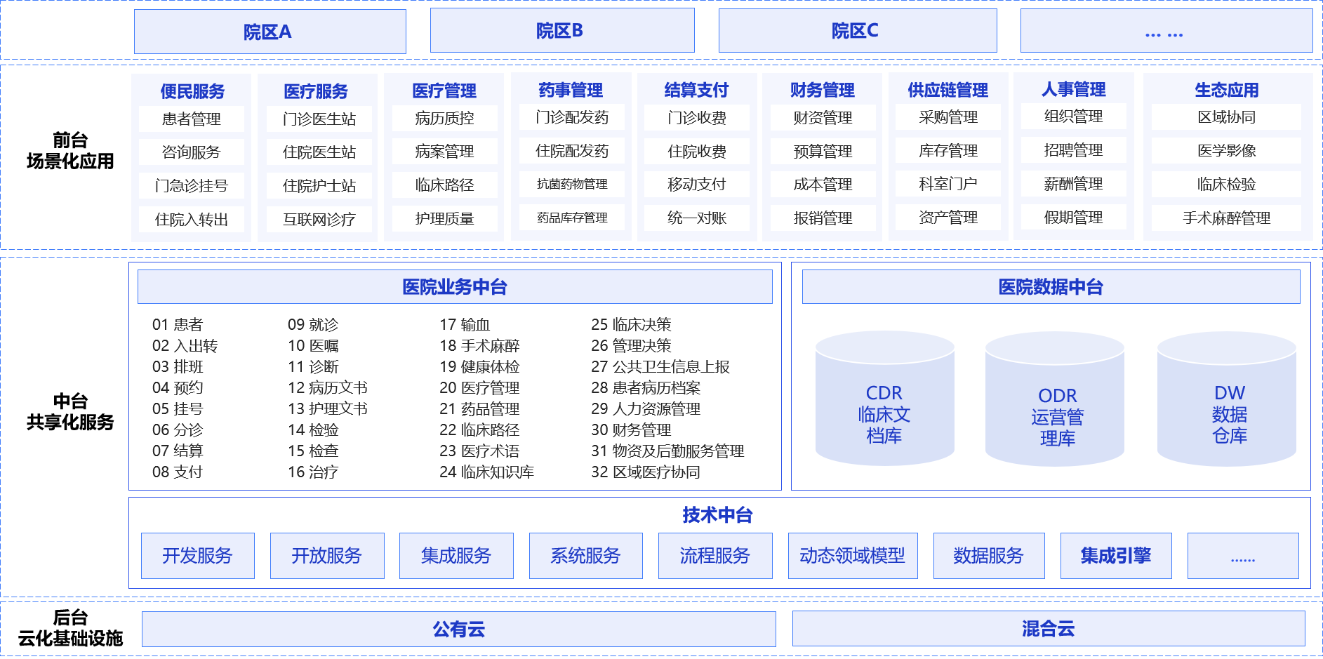Click the 患者管理 box under 便民服务
The width and height of the screenshot is (1323, 659).
pos(191,119)
